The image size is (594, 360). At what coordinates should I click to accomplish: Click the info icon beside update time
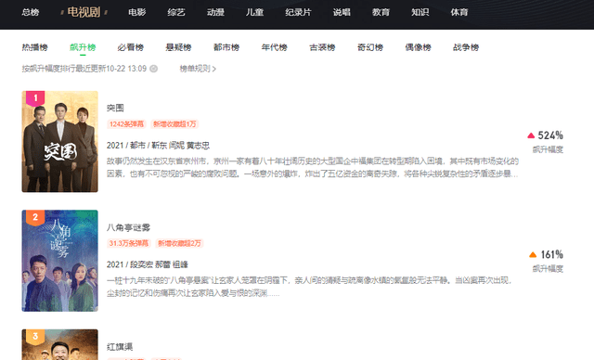[153, 69]
